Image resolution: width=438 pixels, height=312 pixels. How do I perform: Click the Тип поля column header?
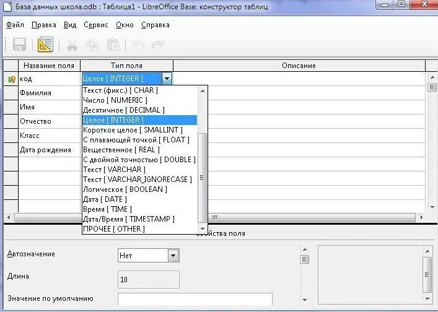point(126,66)
